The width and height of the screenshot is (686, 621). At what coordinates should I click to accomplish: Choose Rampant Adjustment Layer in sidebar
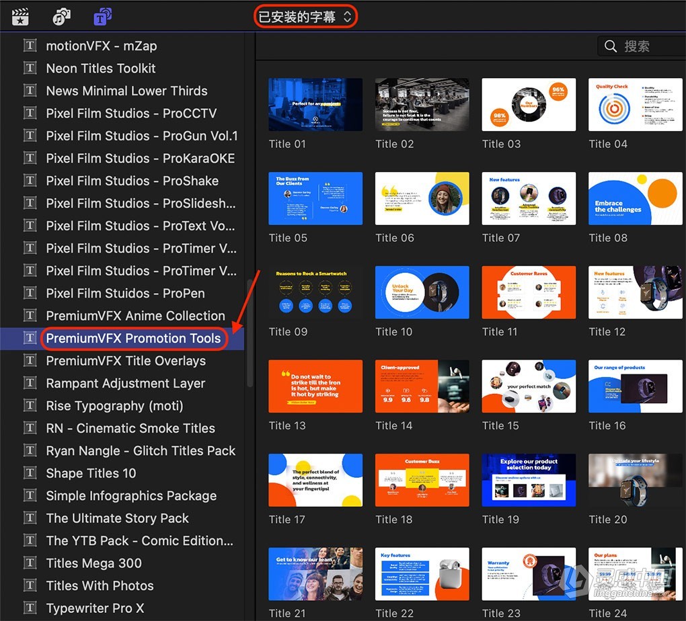click(125, 383)
